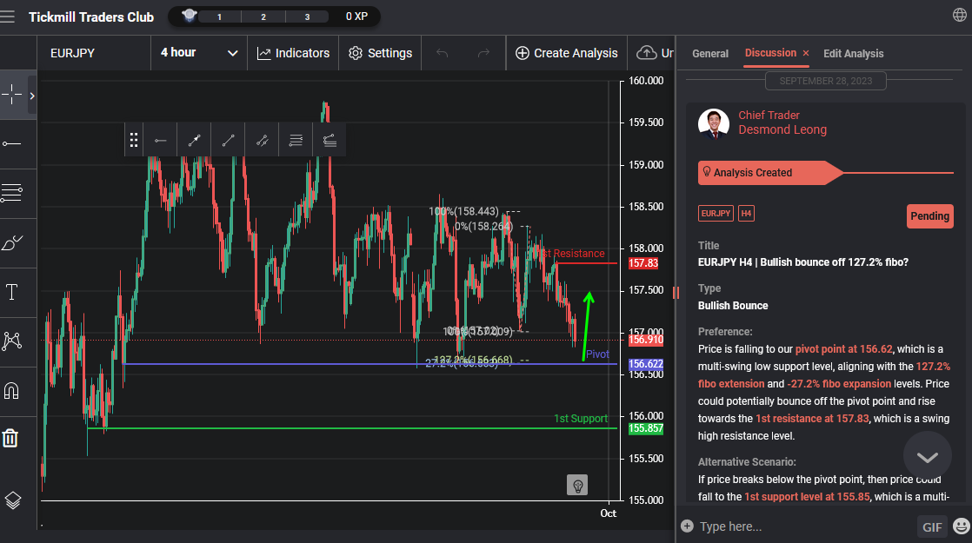Click the trash delete drawings icon
This screenshot has height=543, width=972.
10,438
